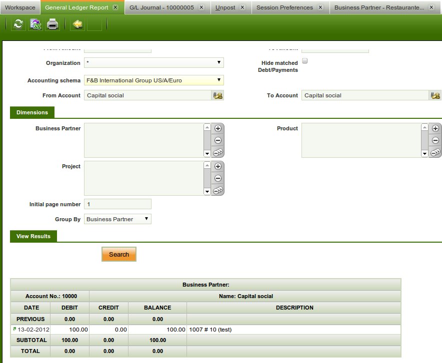This screenshot has height=363, width=442.
Task: Open the Organization dropdown
Action: [153, 63]
